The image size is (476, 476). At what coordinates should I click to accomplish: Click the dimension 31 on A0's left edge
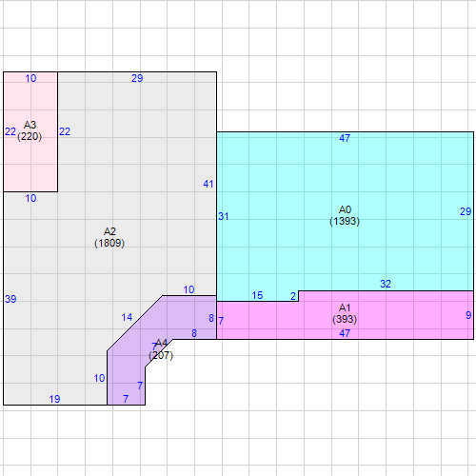click(224, 216)
